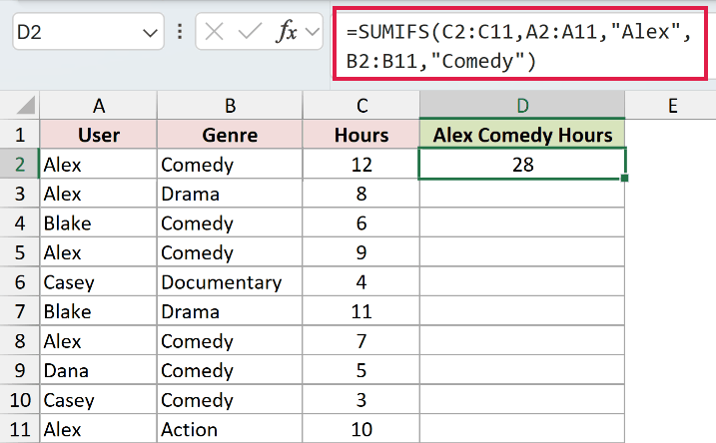Select the Casey cell in row 10
This screenshot has width=716, height=443.
click(x=99, y=400)
